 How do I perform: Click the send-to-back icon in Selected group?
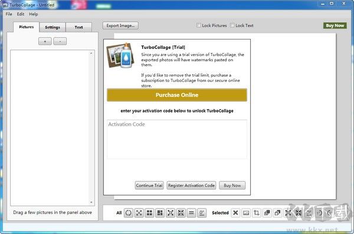coord(277,213)
